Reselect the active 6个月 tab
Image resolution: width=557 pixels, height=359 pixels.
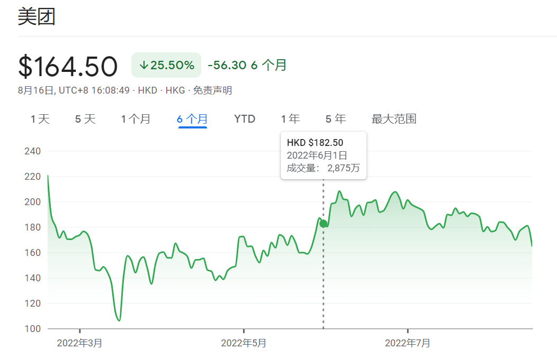[191, 119]
